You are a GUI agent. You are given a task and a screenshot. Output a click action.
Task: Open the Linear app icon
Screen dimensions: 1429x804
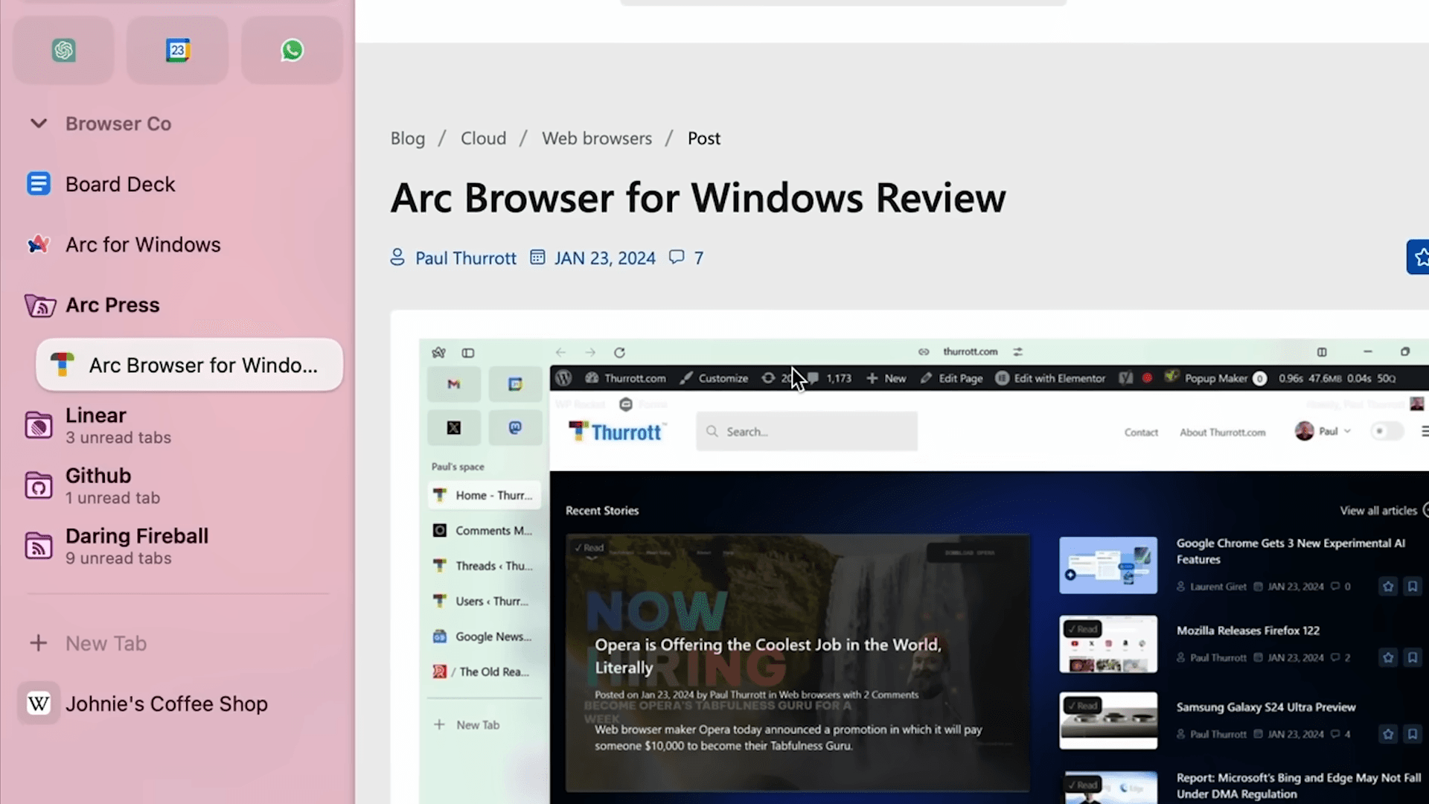click(37, 424)
